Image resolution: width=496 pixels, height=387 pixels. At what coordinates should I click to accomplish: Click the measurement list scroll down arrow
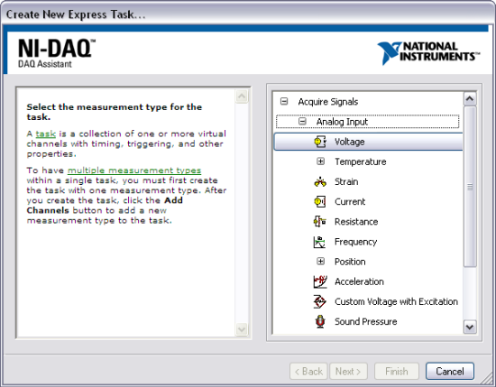[x=470, y=327]
